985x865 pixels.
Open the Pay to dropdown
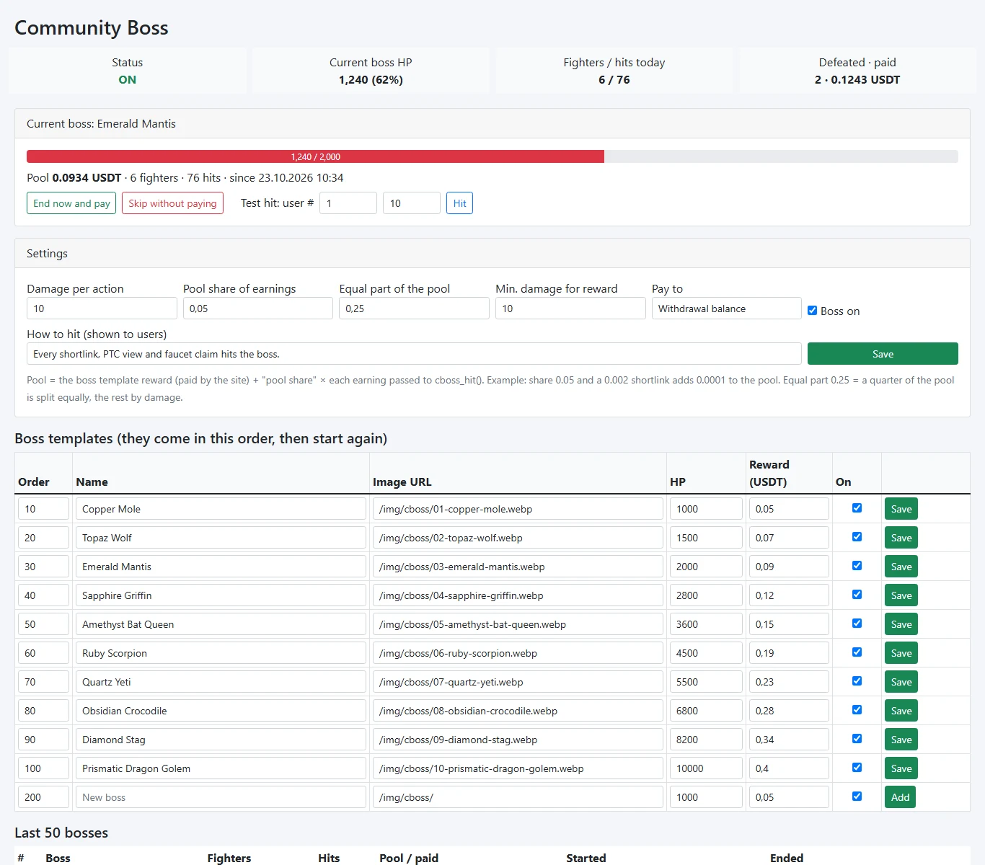(726, 309)
